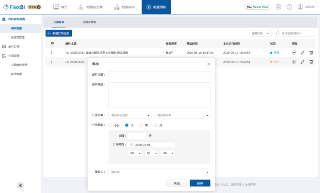320x193 pixels.
Task: Click the 每1月 frequency cell
Action: point(169,53)
